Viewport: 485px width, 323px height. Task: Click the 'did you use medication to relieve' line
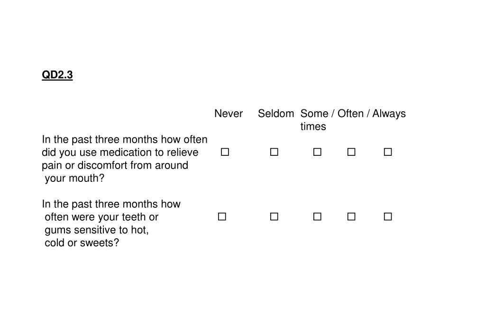(120, 153)
